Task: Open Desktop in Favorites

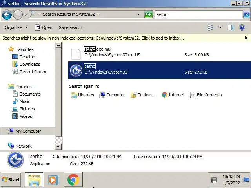Action: point(27,57)
